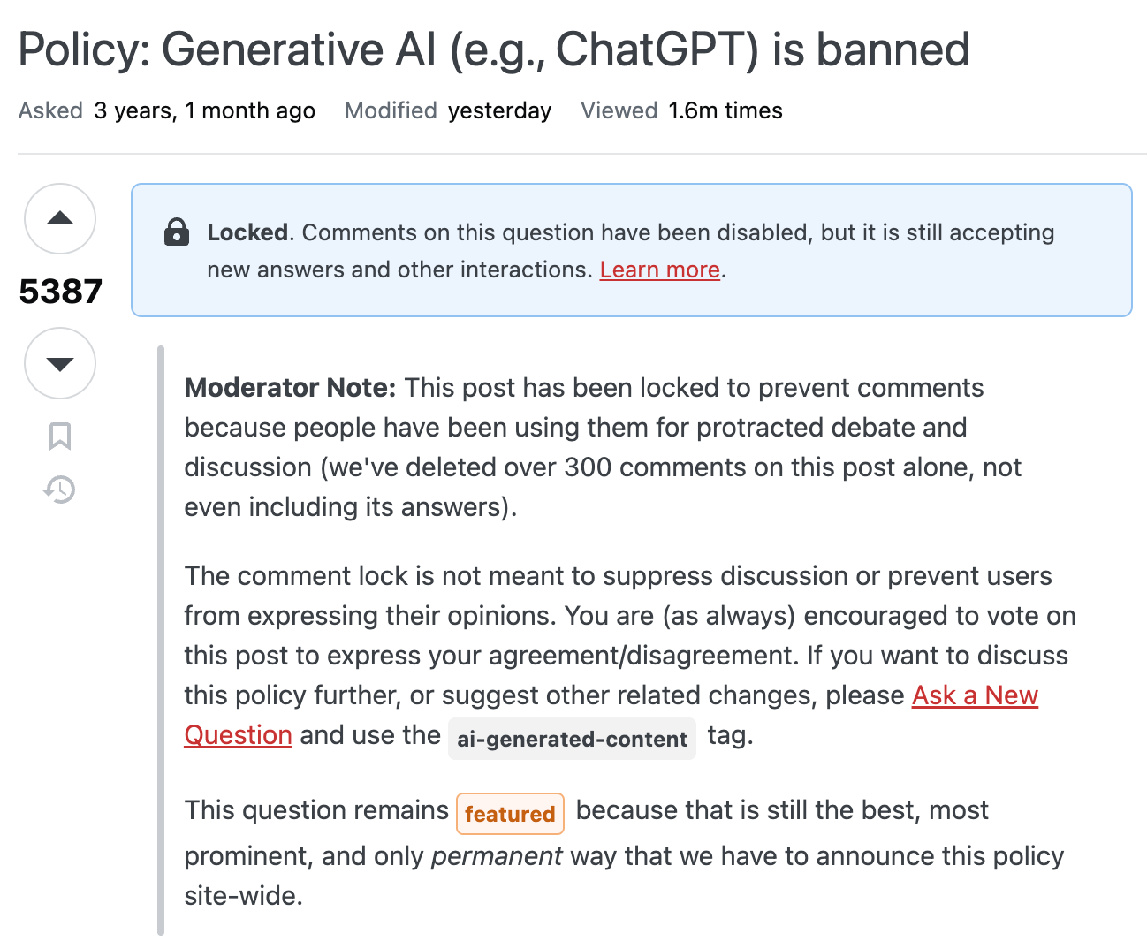1147x949 pixels.
Task: Upvote the Generative AI policy question
Action: (x=60, y=219)
